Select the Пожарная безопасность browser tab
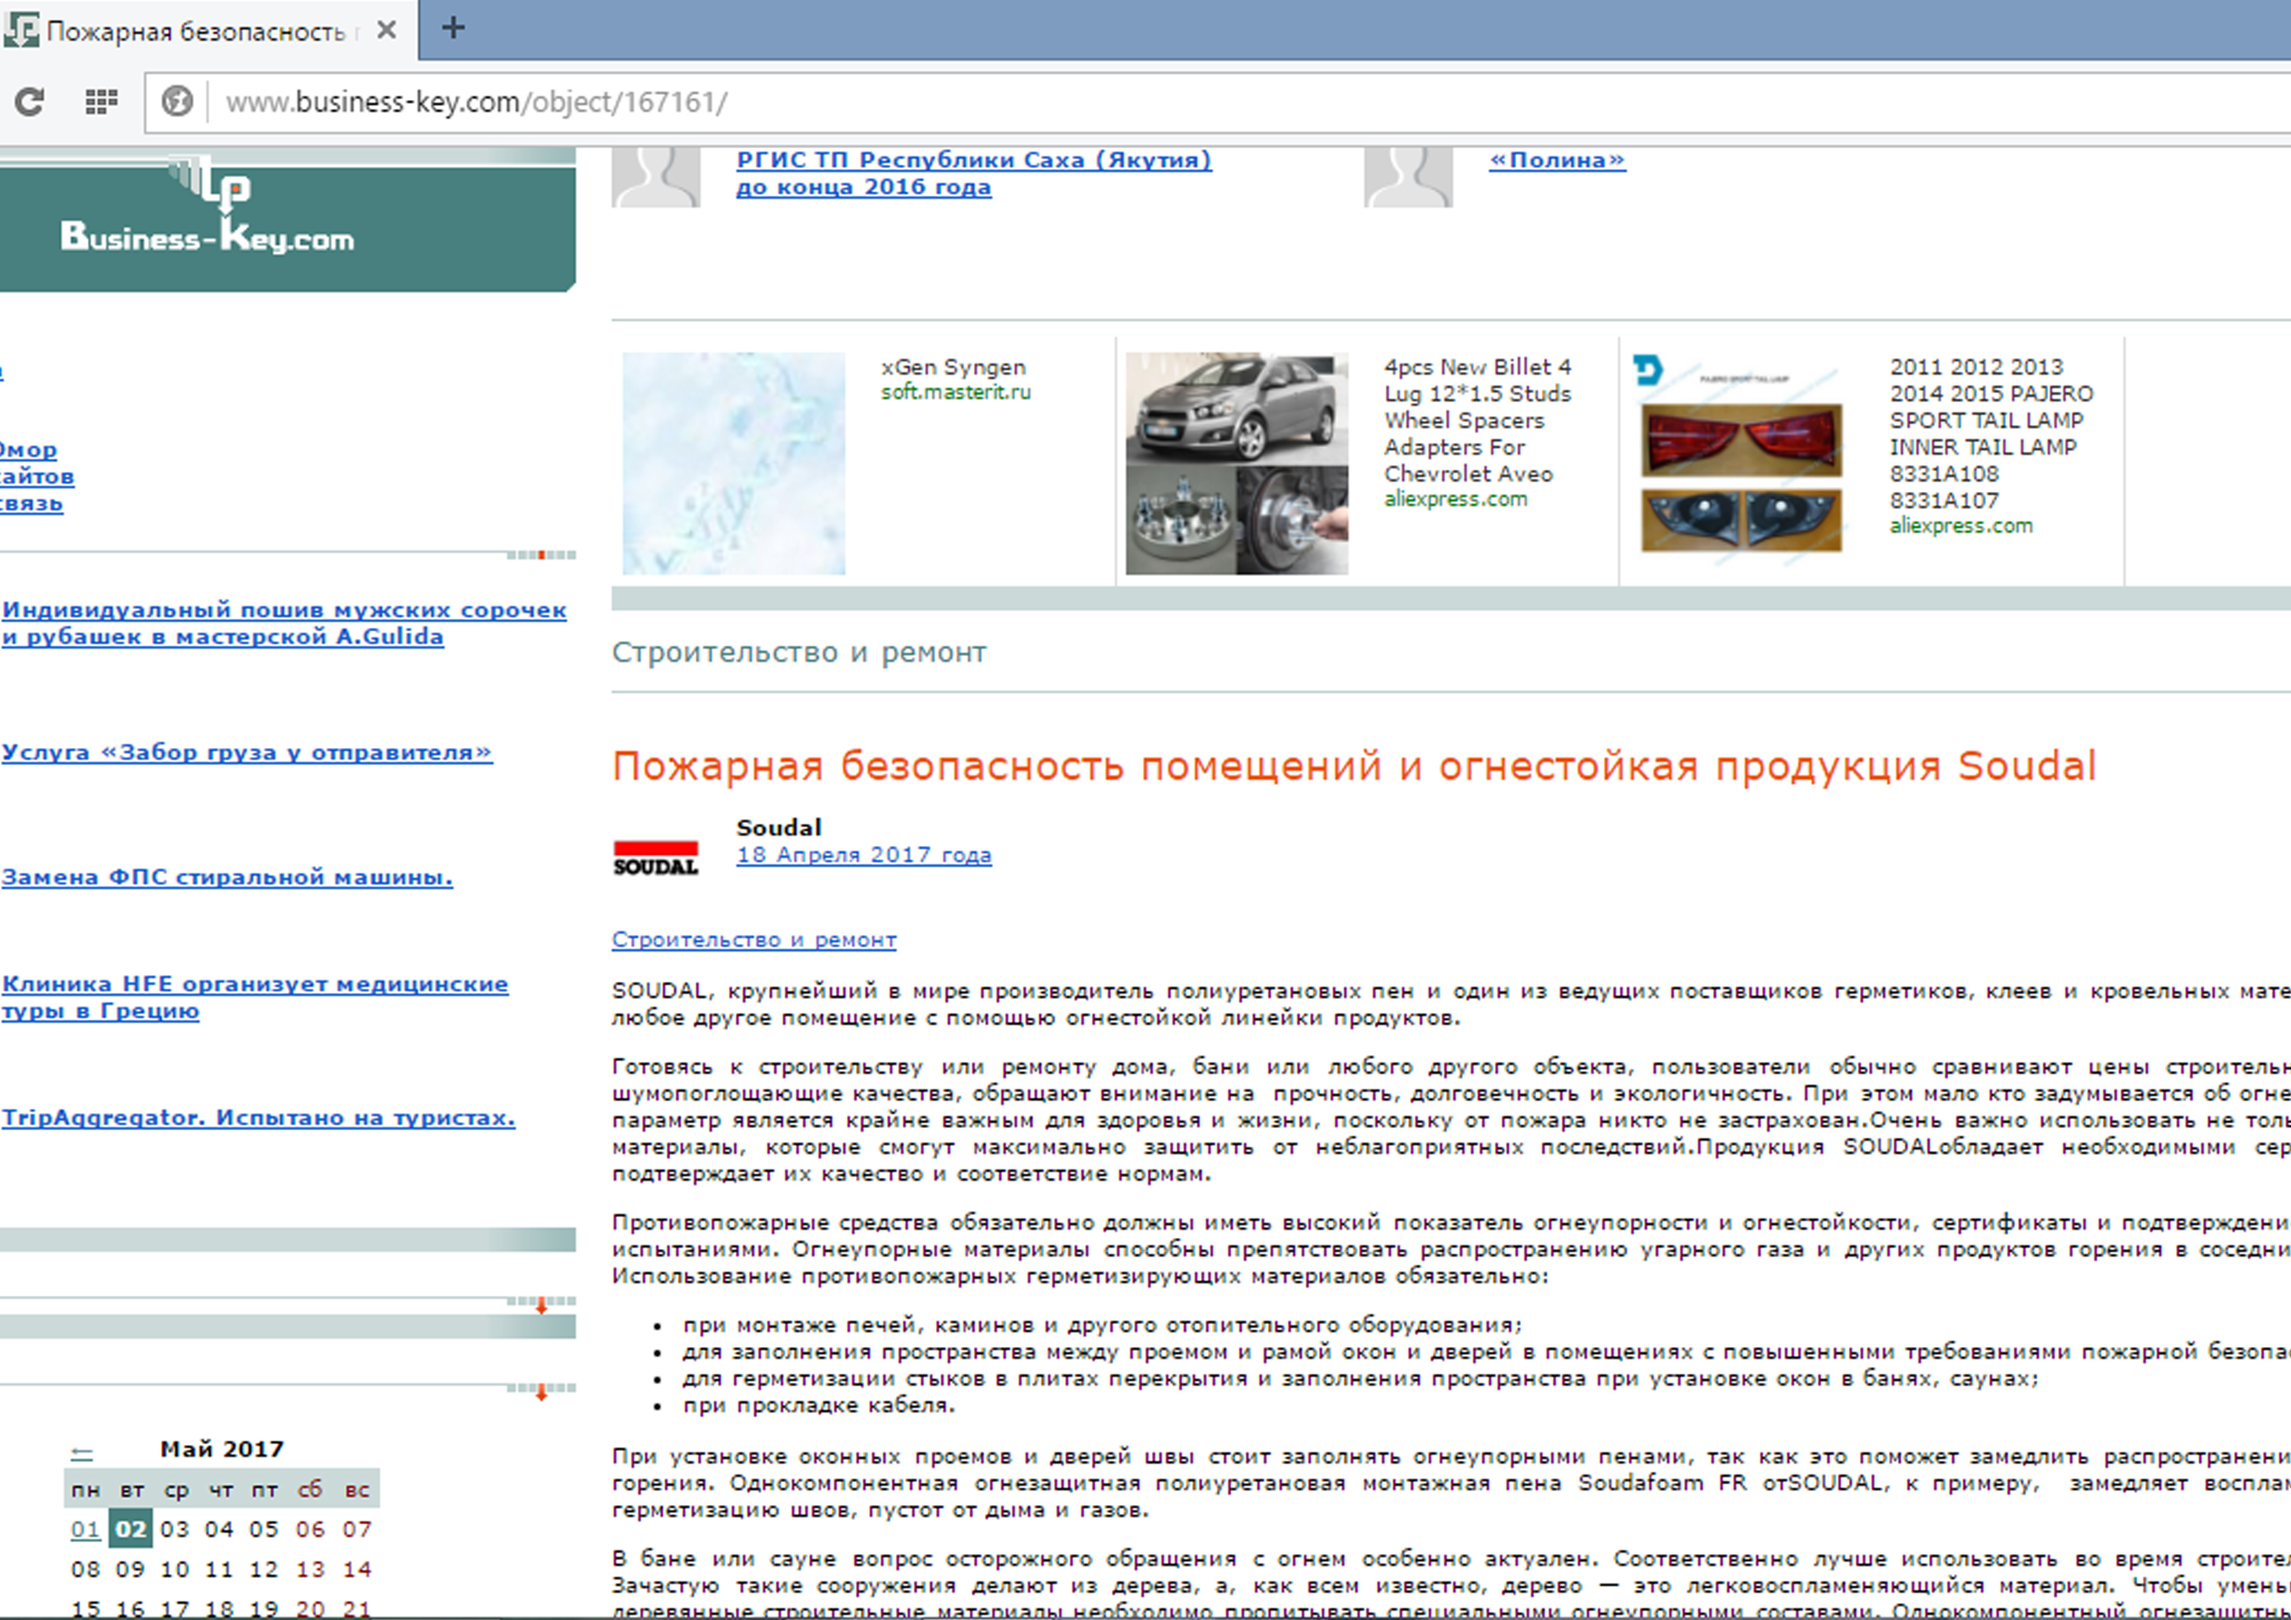The height and width of the screenshot is (1620, 2291). (208, 31)
